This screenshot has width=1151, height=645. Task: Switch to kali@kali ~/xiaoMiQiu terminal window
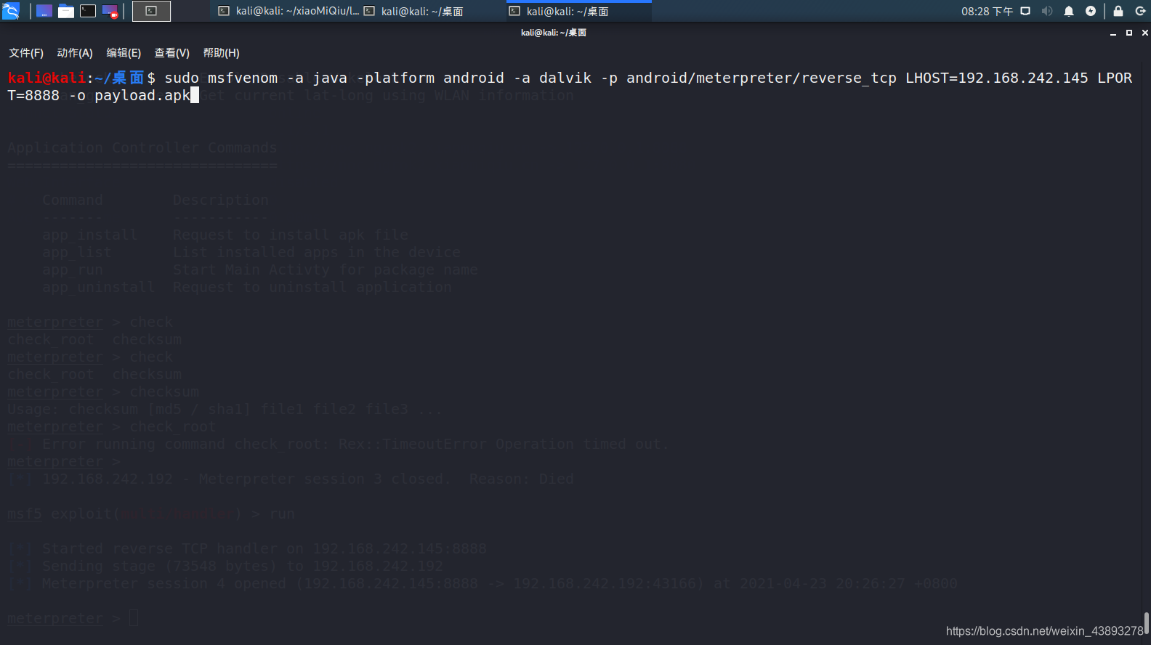point(288,11)
